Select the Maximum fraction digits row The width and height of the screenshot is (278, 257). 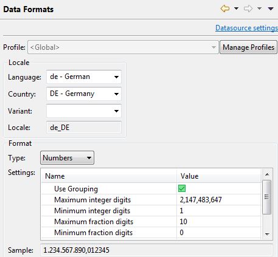click(x=151, y=222)
